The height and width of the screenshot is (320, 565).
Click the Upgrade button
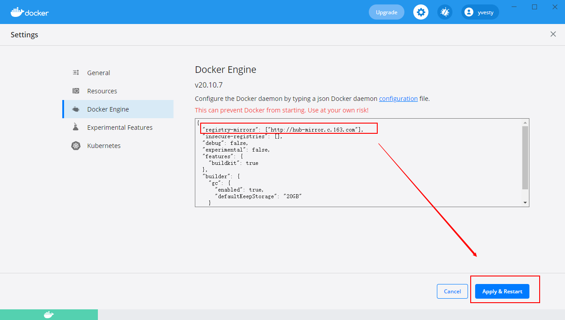386,12
